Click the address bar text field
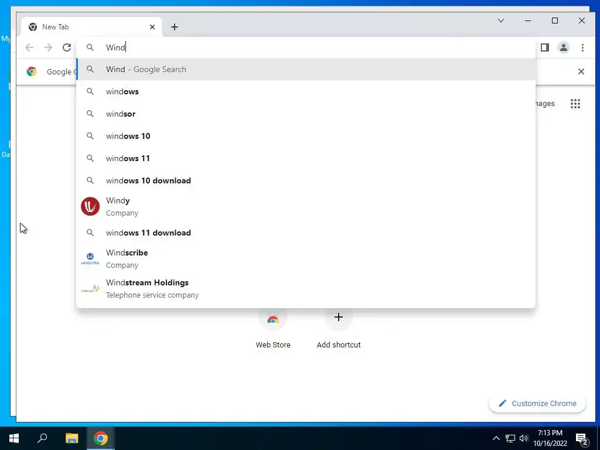Image resolution: width=600 pixels, height=450 pixels. pos(306,47)
